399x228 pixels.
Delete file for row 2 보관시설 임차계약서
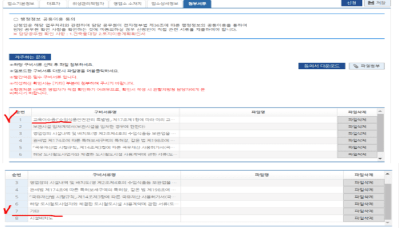pos(357,127)
